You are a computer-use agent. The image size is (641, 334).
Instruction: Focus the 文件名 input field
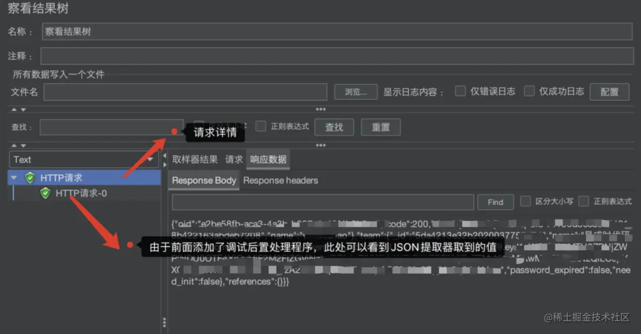(x=185, y=92)
